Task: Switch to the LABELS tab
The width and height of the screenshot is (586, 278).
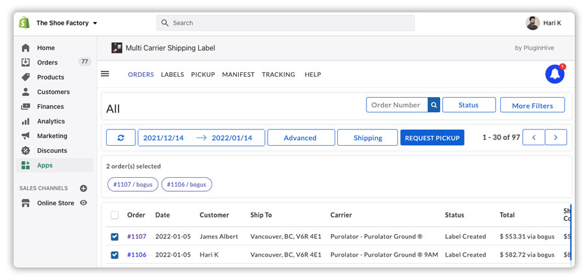Action: (173, 74)
